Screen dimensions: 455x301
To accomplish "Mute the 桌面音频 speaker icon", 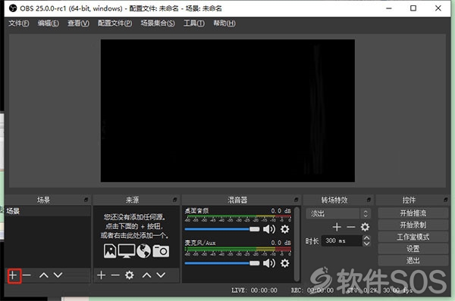I will 269,229.
